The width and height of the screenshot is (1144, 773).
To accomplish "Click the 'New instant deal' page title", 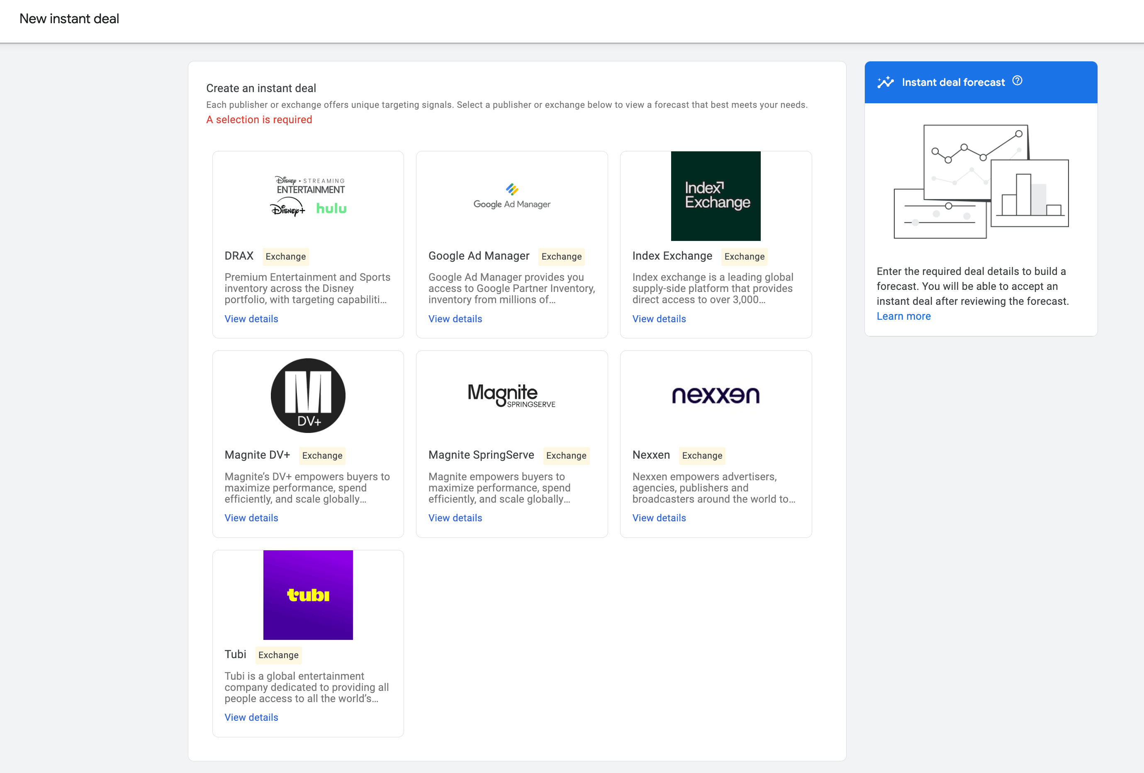I will [69, 19].
